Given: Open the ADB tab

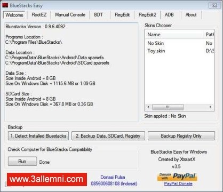Looking at the screenshot, I should pos(169,15).
